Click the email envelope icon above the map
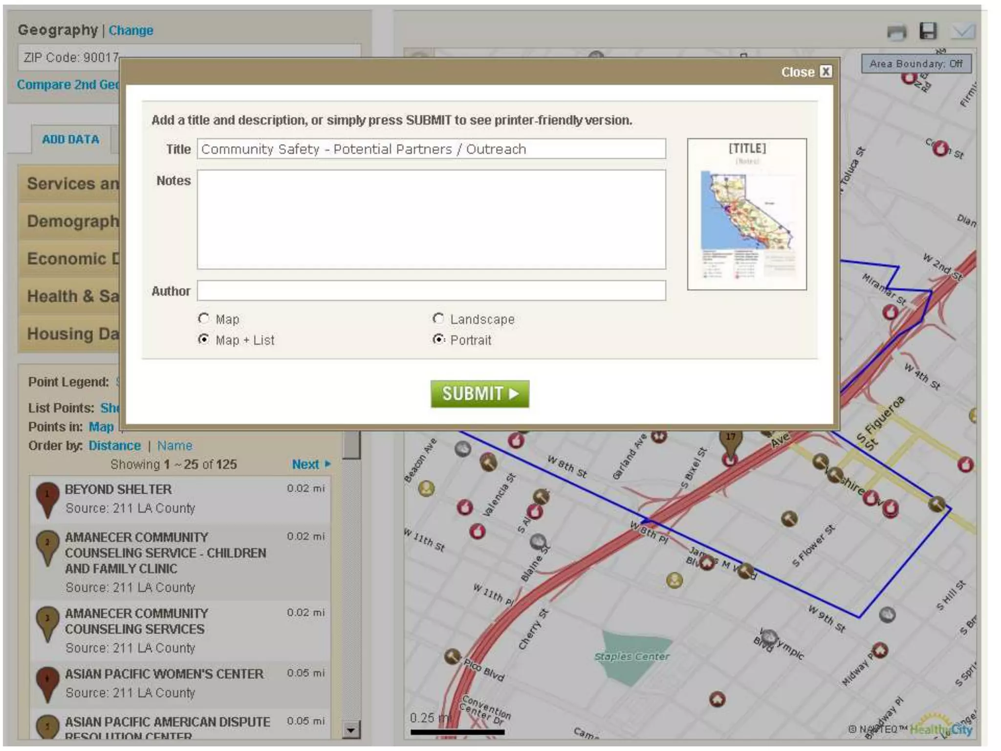 click(962, 32)
